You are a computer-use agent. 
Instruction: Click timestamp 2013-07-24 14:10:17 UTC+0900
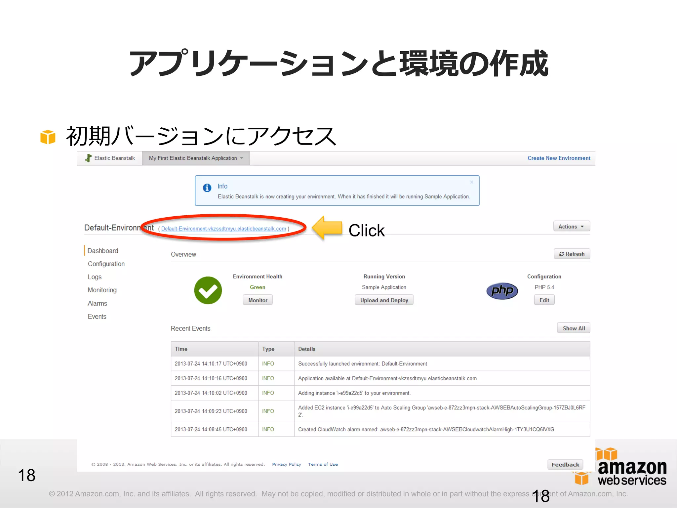point(211,363)
